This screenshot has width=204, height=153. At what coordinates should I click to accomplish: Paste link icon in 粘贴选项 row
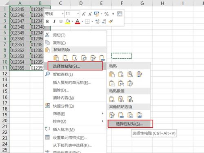(102, 58)
